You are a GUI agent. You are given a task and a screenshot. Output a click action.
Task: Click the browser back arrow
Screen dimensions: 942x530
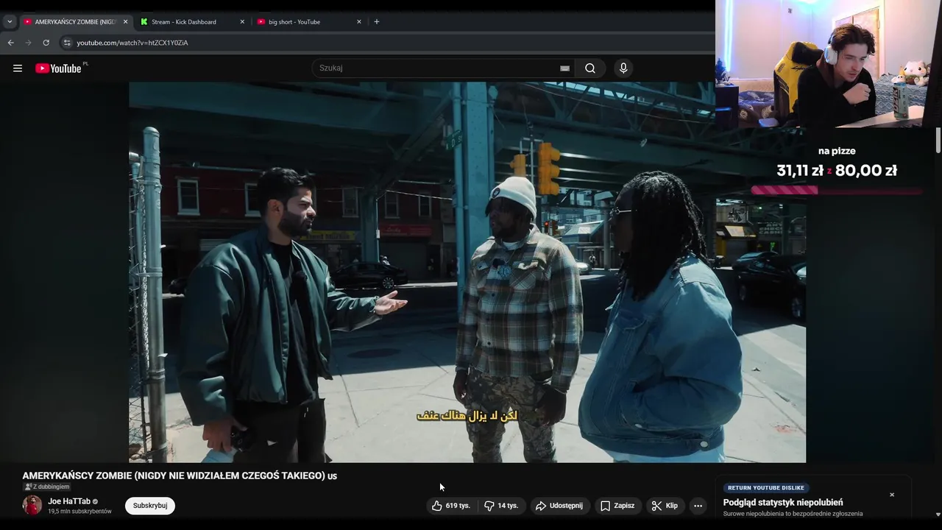pyautogui.click(x=10, y=43)
